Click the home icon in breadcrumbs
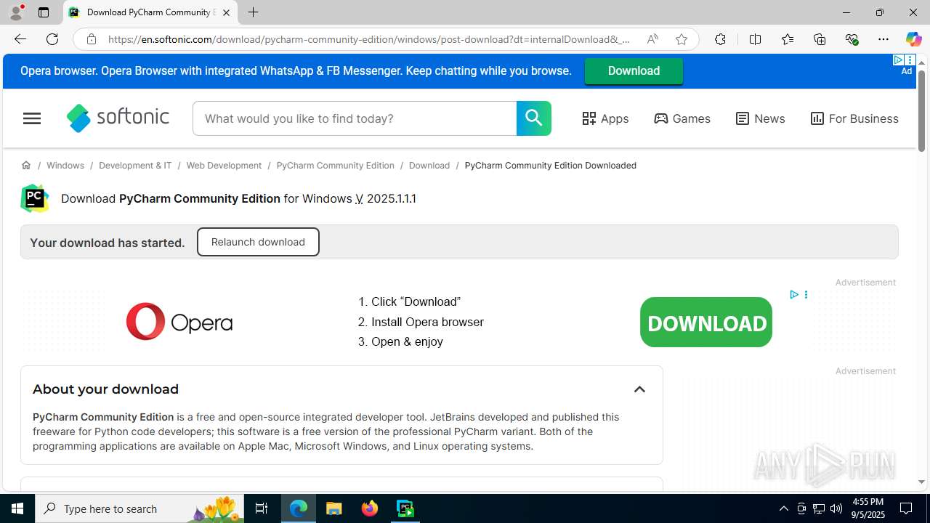The width and height of the screenshot is (930, 523). click(x=26, y=166)
